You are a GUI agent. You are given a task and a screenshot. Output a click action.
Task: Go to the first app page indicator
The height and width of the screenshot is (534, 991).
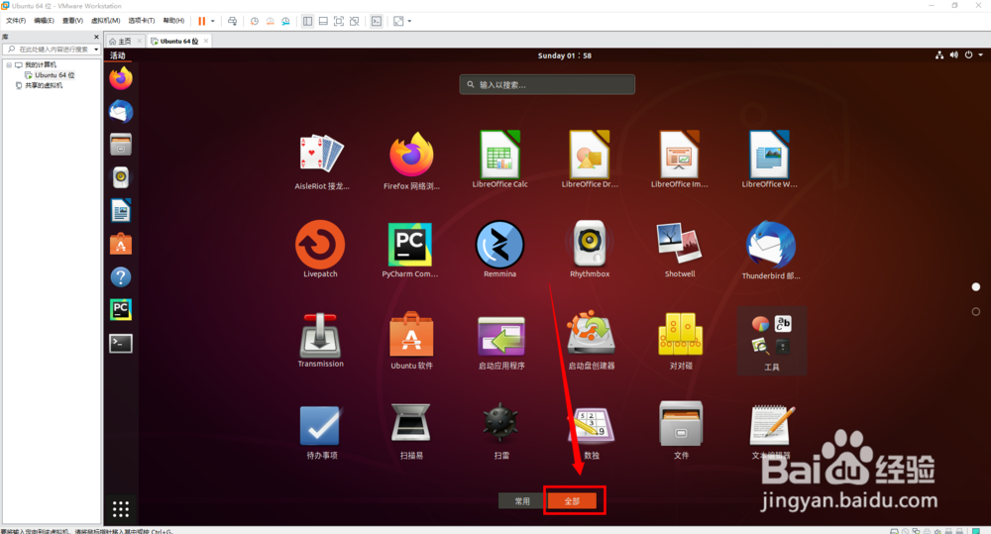pos(976,287)
